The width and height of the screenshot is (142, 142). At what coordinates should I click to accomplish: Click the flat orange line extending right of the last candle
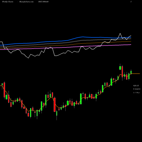pyautogui.click(x=135, y=74)
